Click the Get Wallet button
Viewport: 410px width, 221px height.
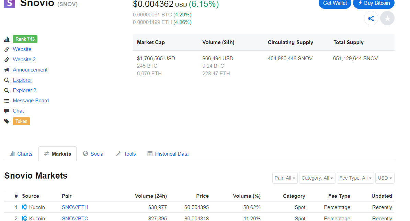[x=335, y=3]
